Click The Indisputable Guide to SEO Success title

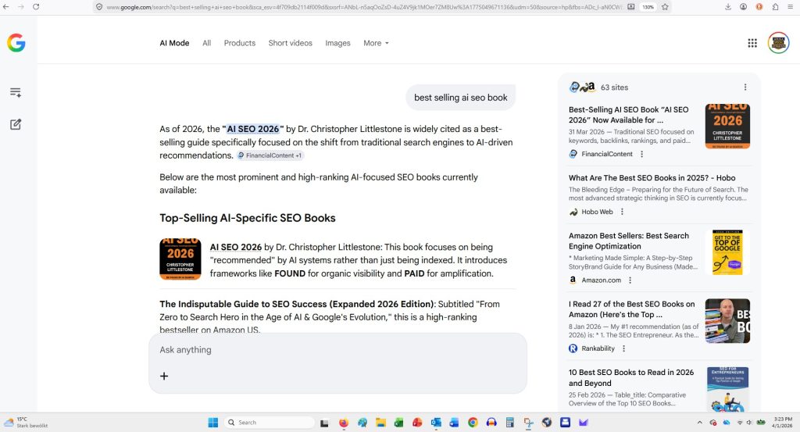click(296, 304)
